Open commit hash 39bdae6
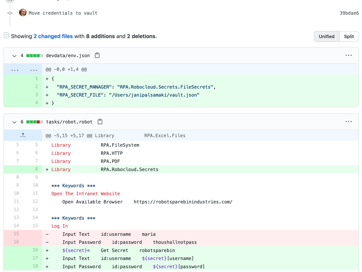The image size is (362, 272). tap(349, 13)
